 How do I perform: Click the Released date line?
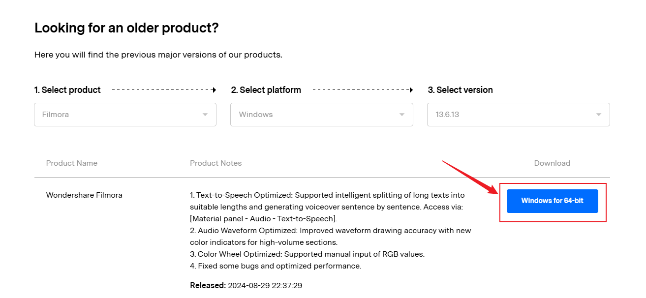click(246, 285)
